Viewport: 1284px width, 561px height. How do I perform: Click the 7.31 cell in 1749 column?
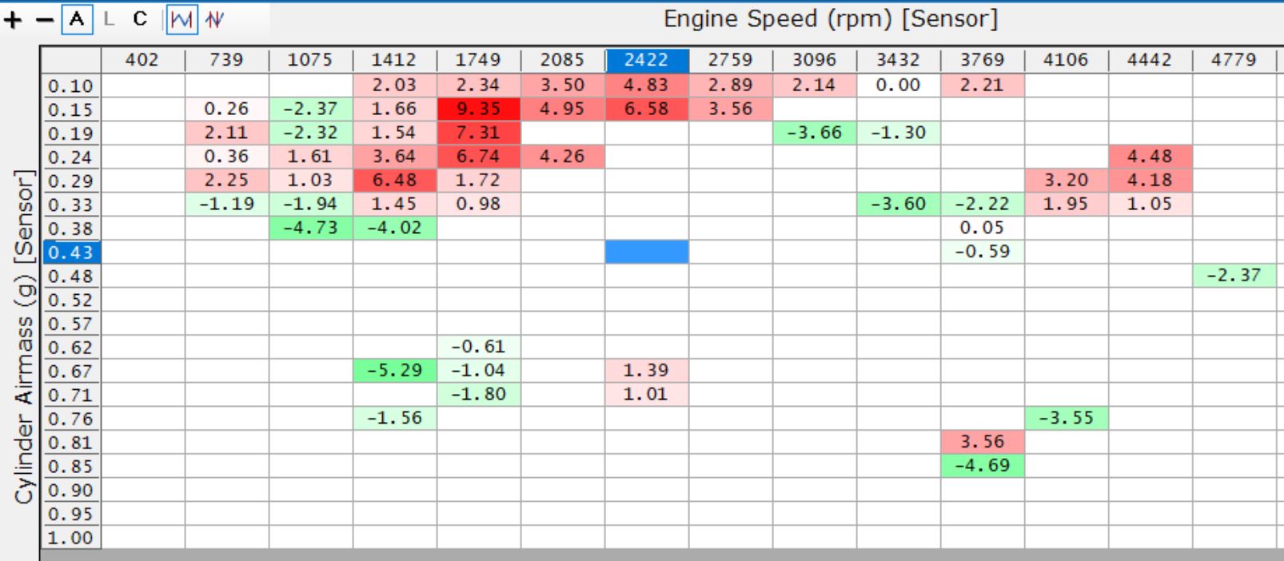[479, 133]
